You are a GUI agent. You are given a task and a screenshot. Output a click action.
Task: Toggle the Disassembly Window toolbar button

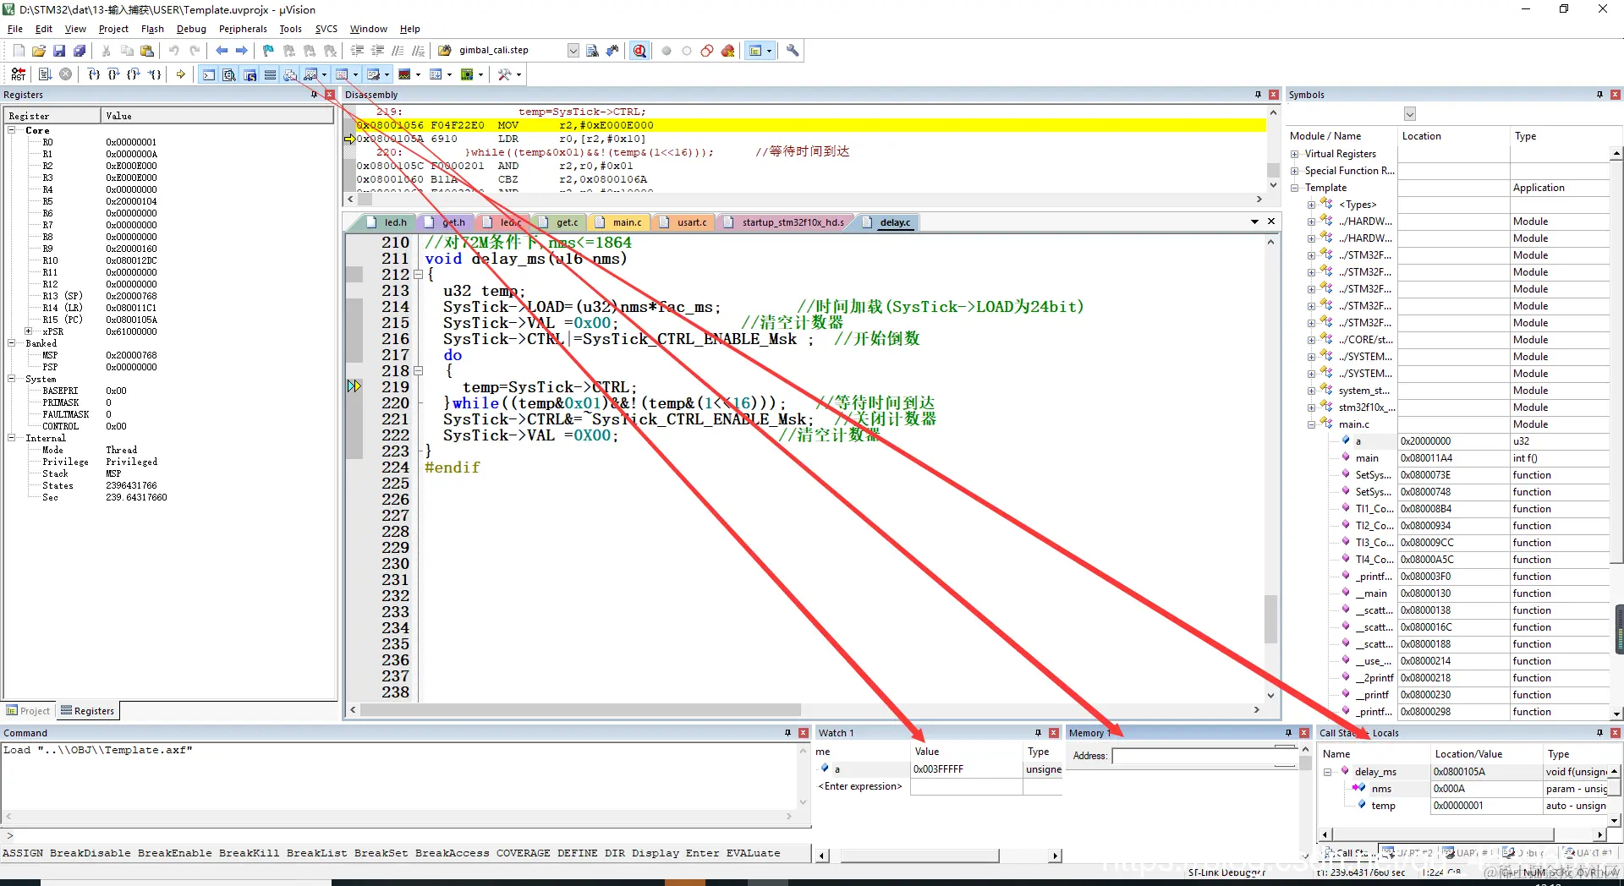click(x=228, y=74)
